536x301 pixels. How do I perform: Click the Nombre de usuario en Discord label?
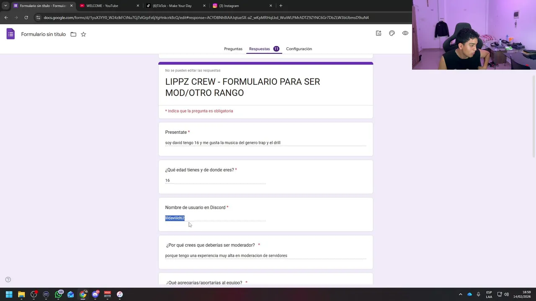(x=195, y=207)
